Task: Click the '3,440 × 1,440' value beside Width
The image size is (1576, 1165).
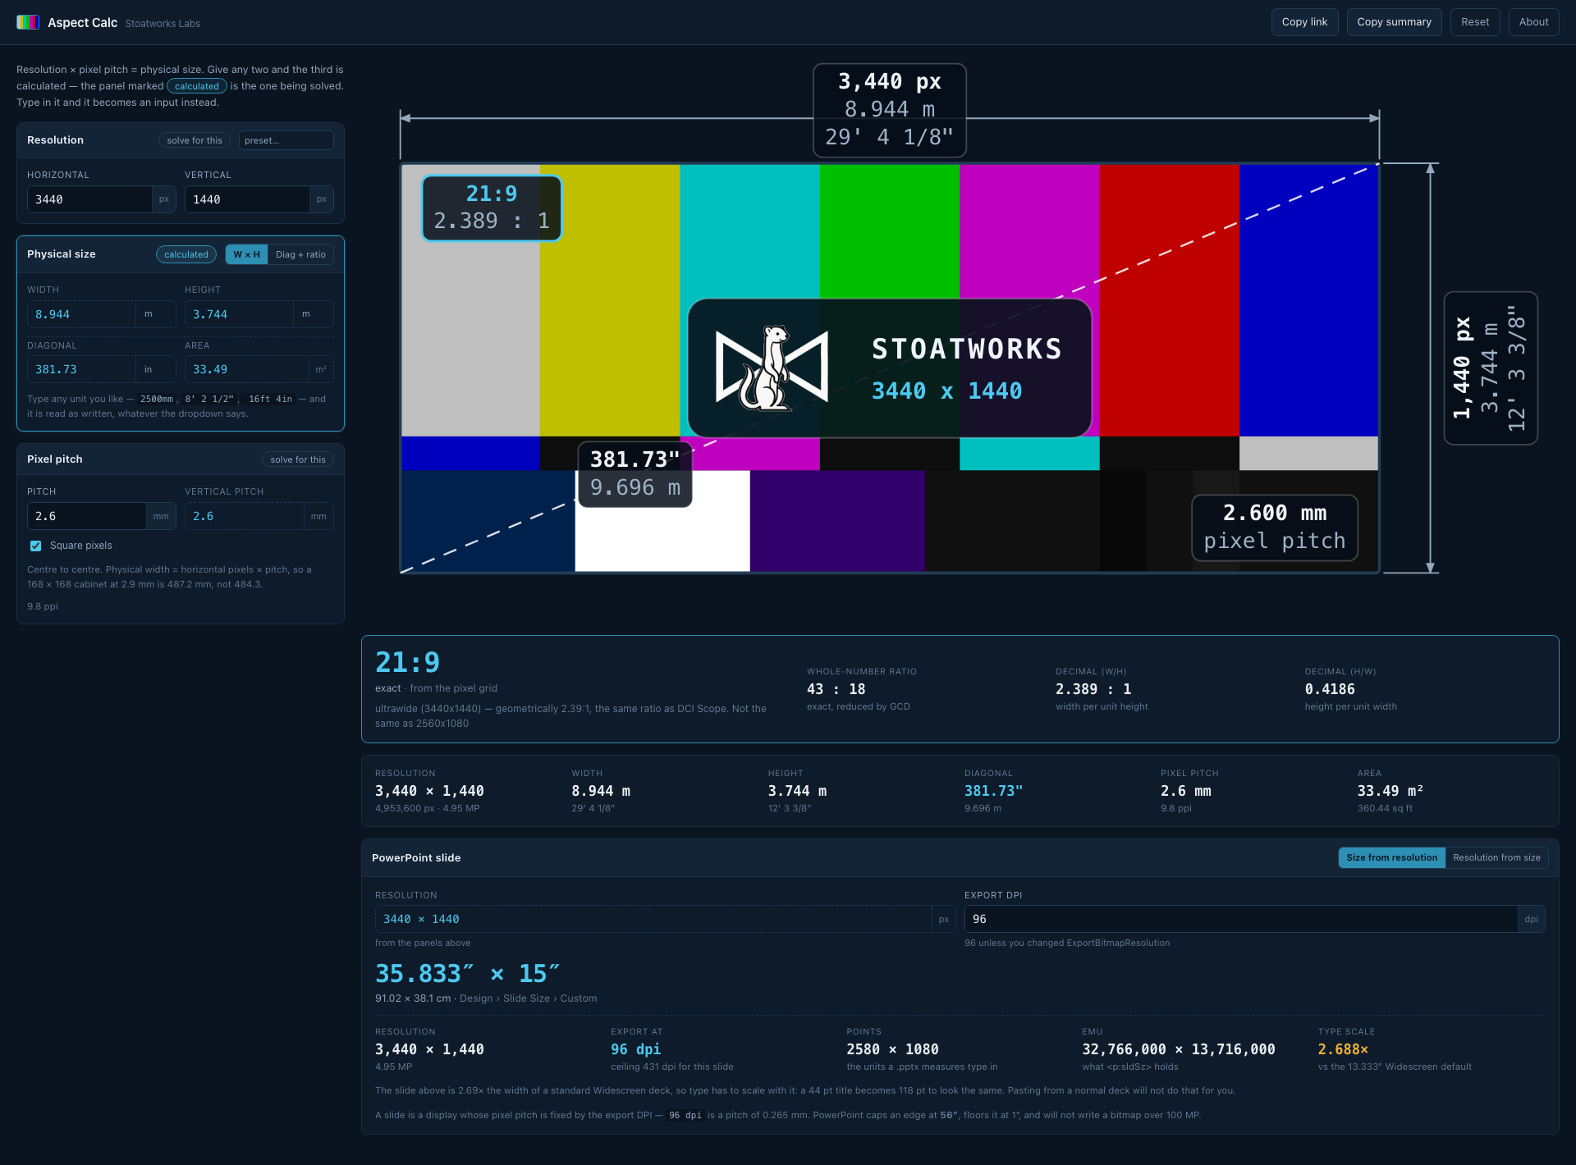Action: [x=429, y=791]
